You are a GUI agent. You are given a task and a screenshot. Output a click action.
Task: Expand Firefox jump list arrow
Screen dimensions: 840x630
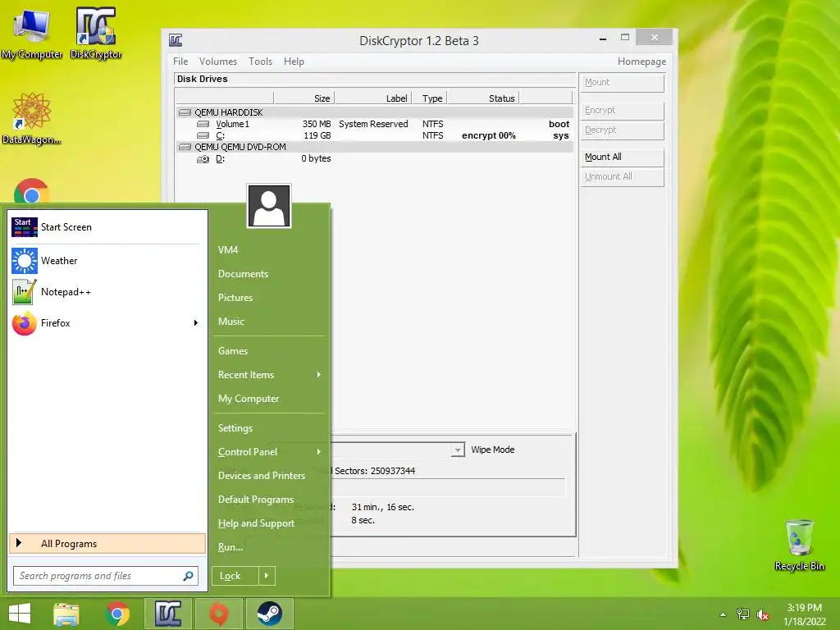[196, 322]
